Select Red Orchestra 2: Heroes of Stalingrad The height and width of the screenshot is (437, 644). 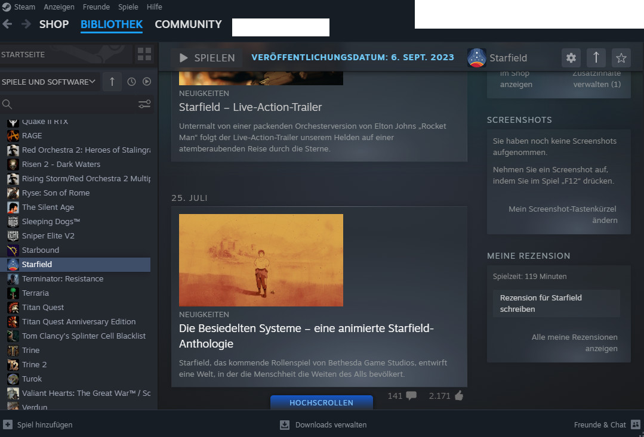75,150
